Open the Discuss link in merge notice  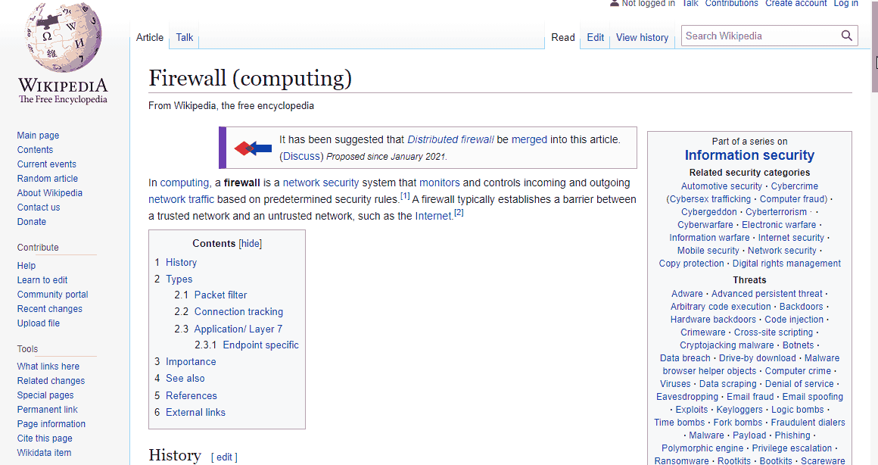coord(302,156)
